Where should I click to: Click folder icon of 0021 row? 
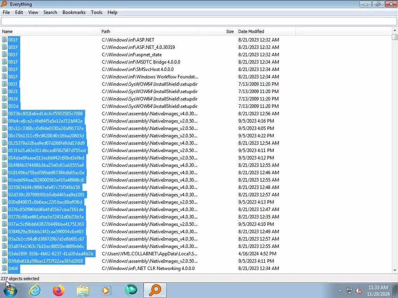pos(4,92)
